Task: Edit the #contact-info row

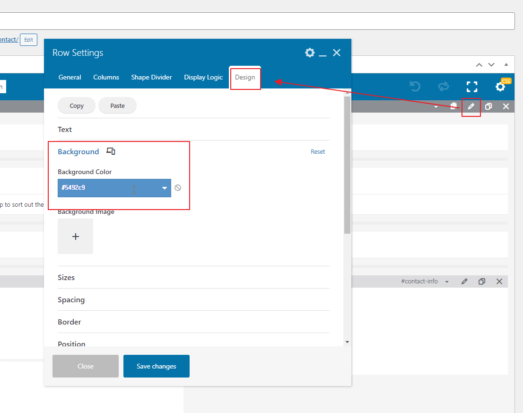Action: 464,281
